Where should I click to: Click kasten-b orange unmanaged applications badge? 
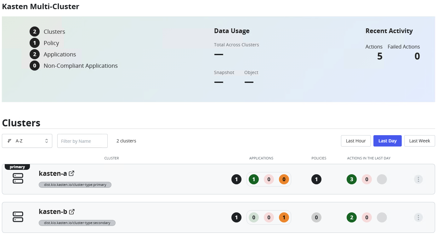tap(284, 217)
